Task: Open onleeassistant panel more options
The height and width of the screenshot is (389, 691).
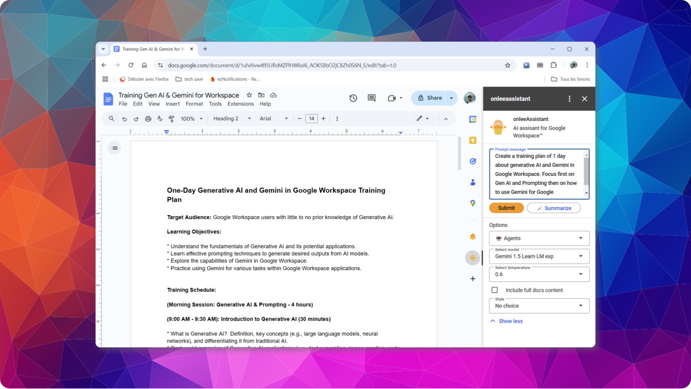Action: (x=570, y=99)
